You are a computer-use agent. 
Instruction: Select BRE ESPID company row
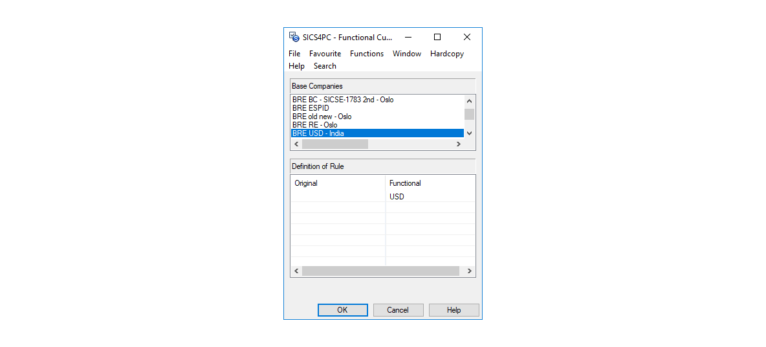coord(377,108)
